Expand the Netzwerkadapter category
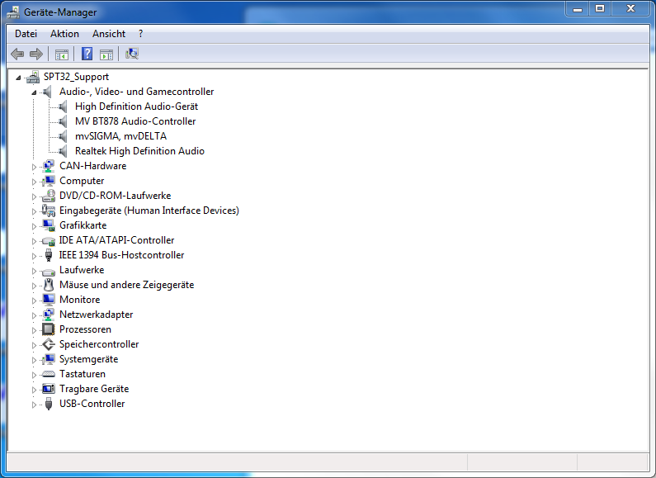Screen dimensions: 656x478 click(x=35, y=315)
